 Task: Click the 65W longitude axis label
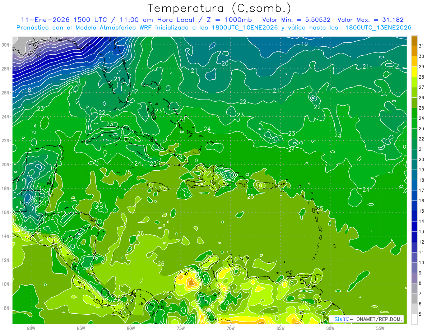pos(281,328)
